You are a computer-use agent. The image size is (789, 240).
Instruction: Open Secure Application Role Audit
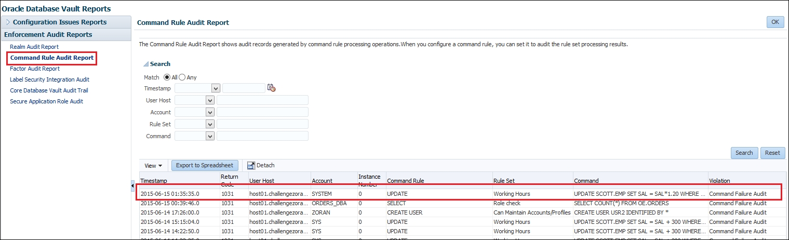46,101
